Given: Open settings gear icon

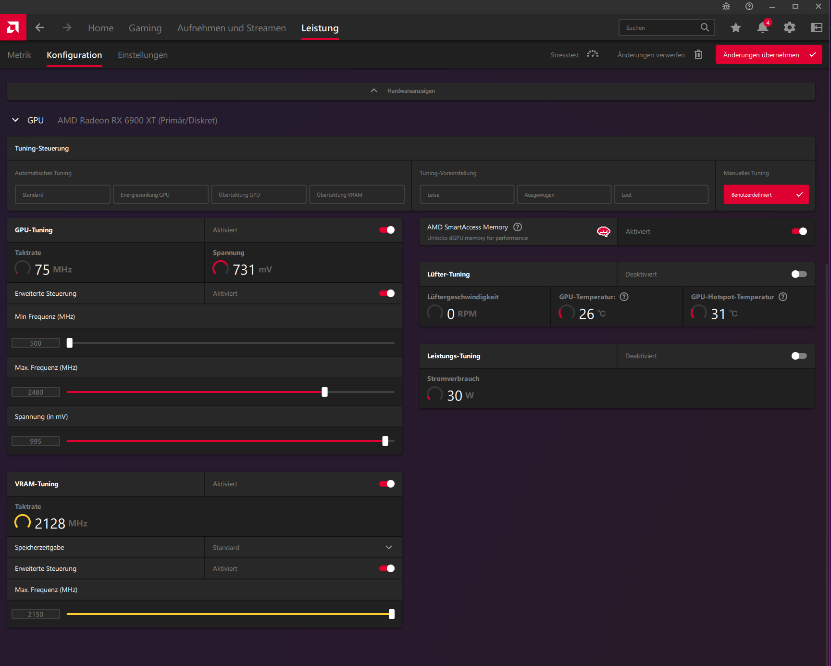Looking at the screenshot, I should point(790,28).
